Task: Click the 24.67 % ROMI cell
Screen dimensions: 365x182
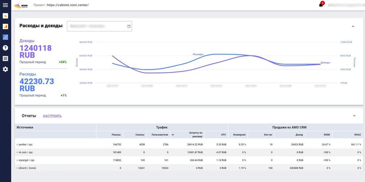Action: click(x=326, y=144)
